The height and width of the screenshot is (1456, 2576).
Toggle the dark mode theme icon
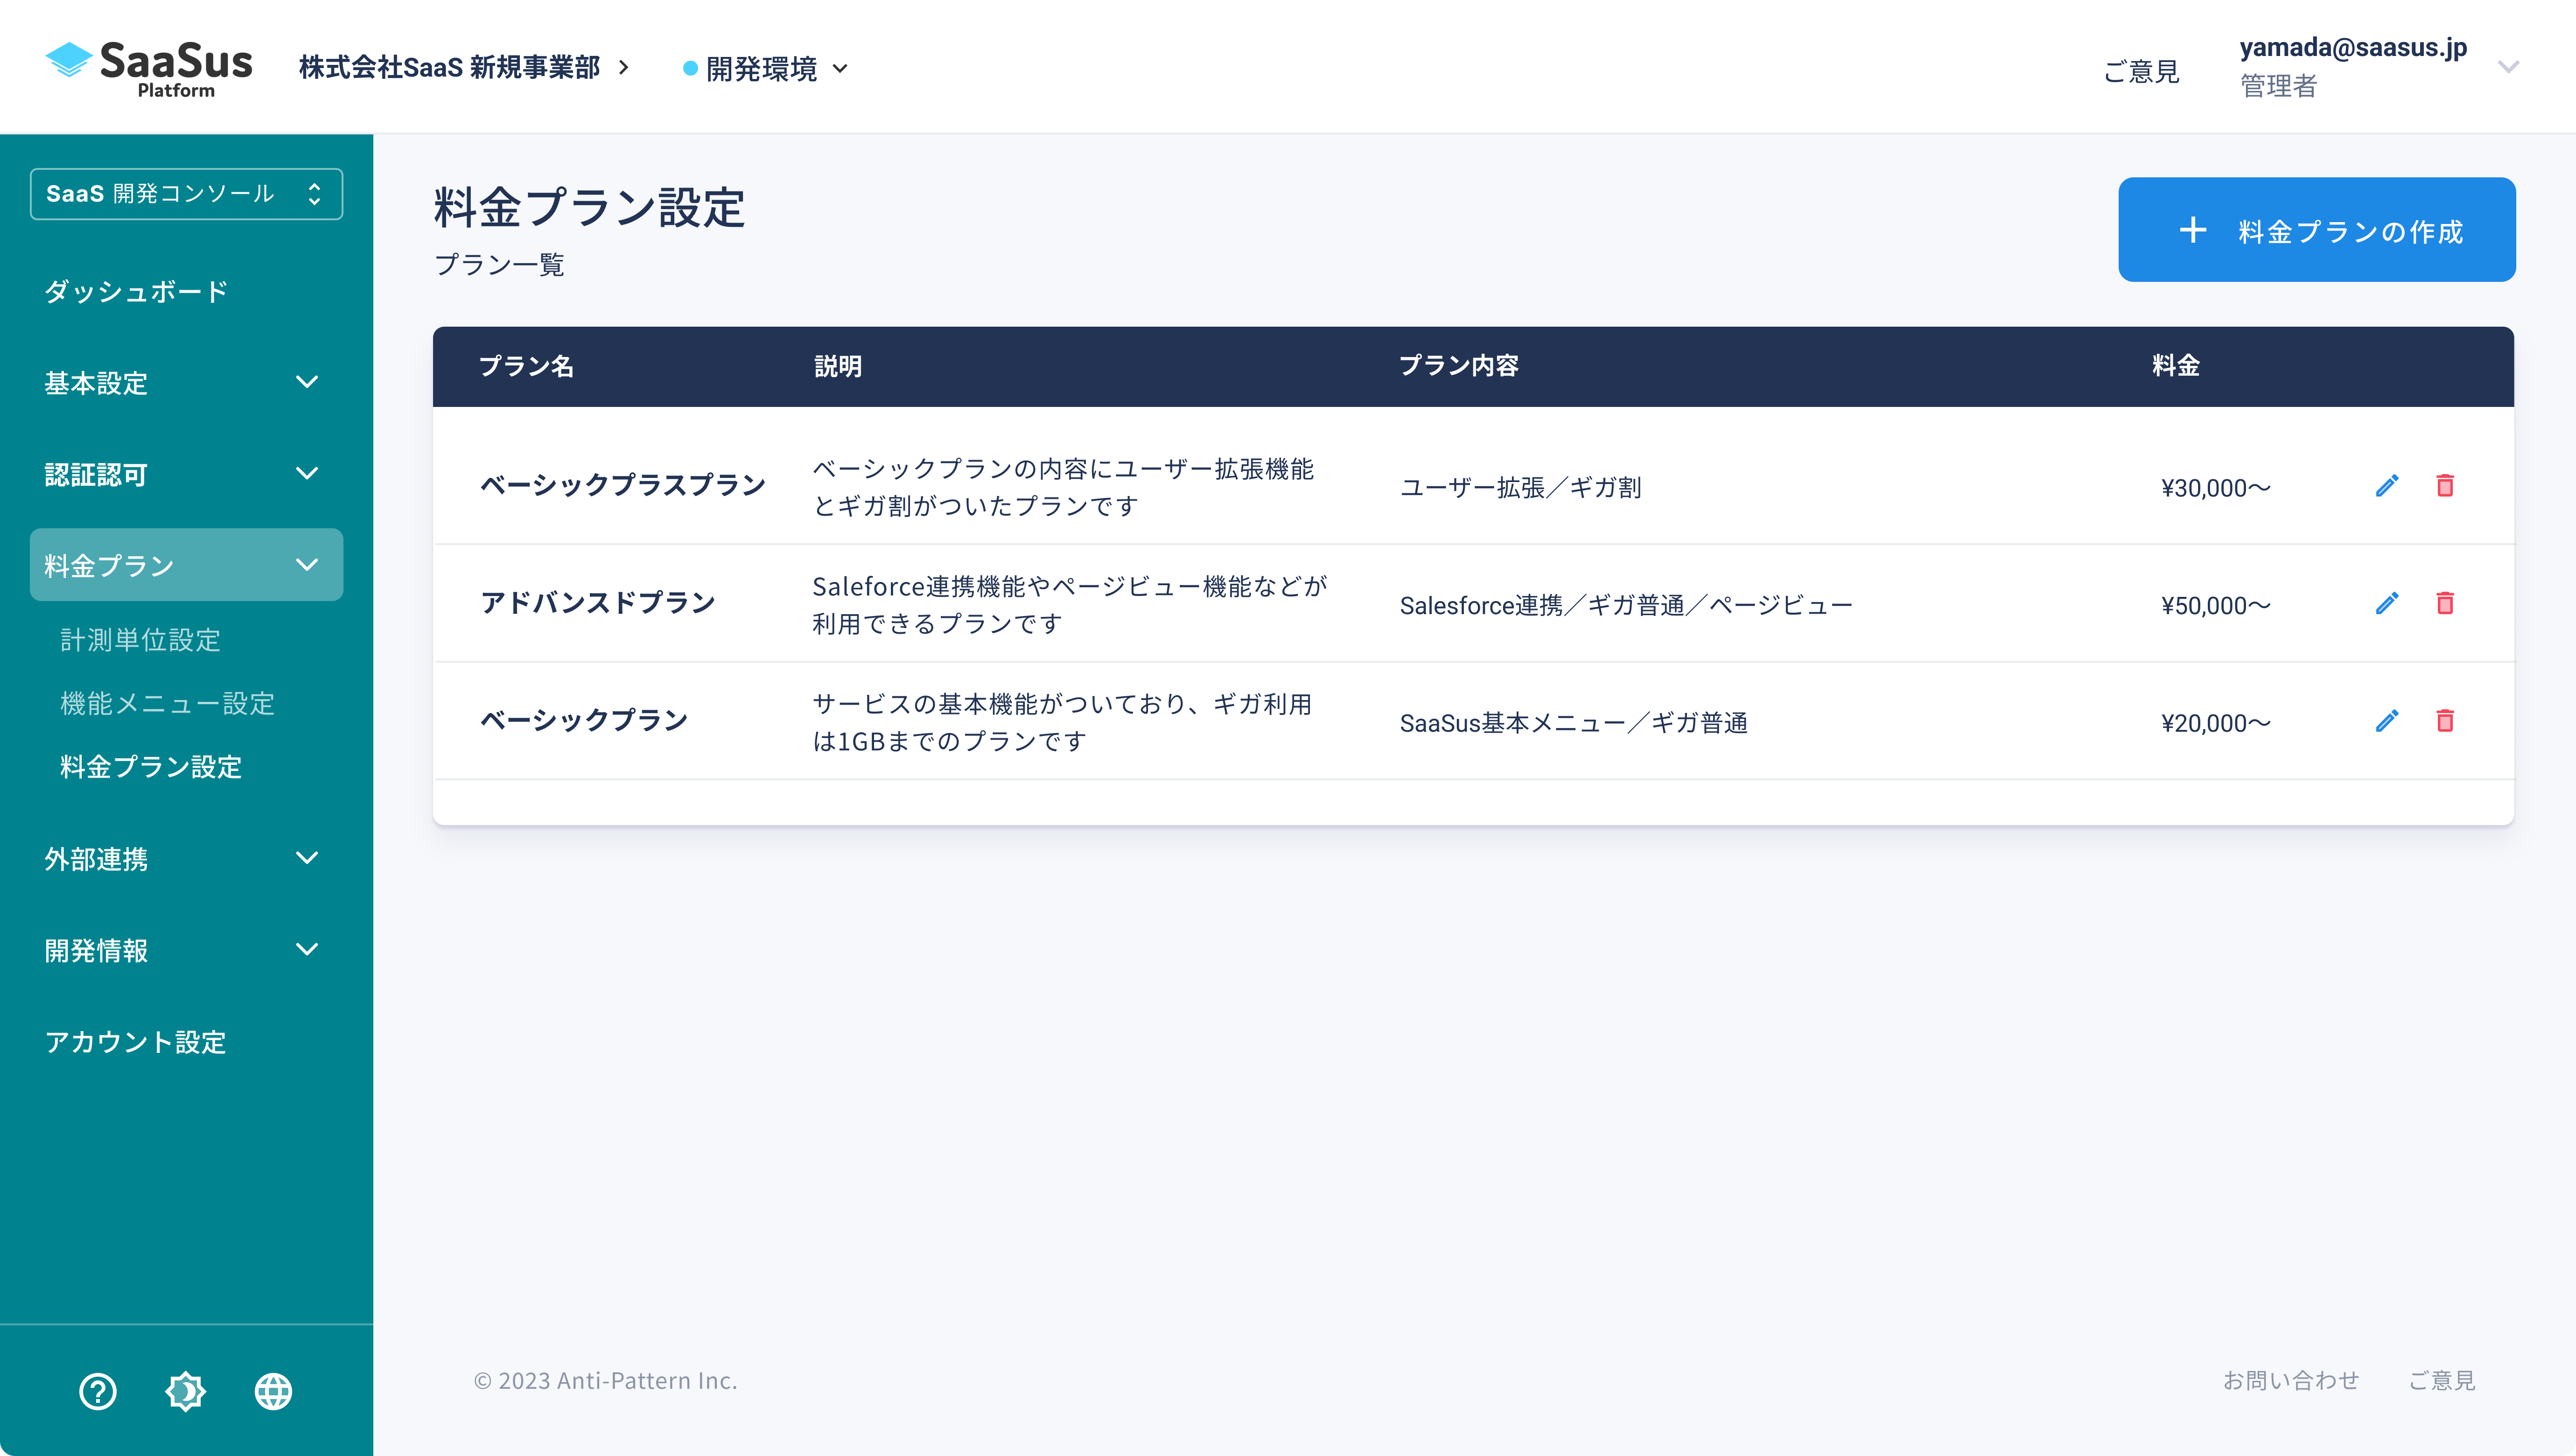pyautogui.click(x=186, y=1391)
